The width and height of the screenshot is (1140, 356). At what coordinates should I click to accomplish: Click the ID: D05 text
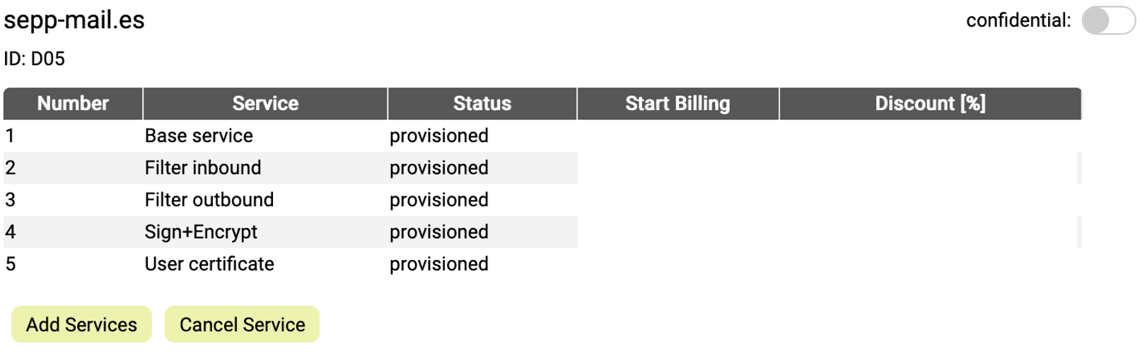pyautogui.click(x=35, y=59)
